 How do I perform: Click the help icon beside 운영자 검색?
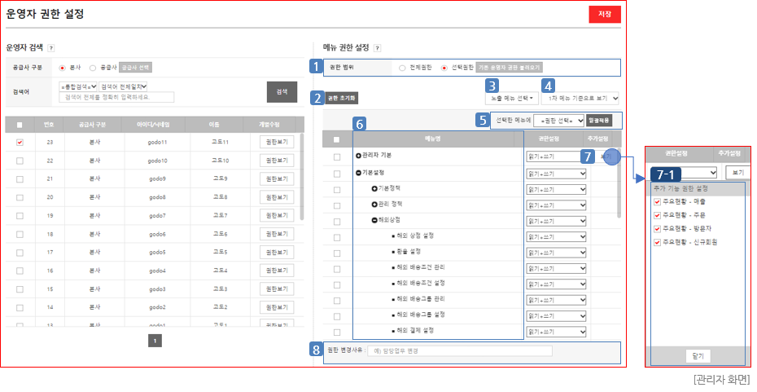point(50,49)
